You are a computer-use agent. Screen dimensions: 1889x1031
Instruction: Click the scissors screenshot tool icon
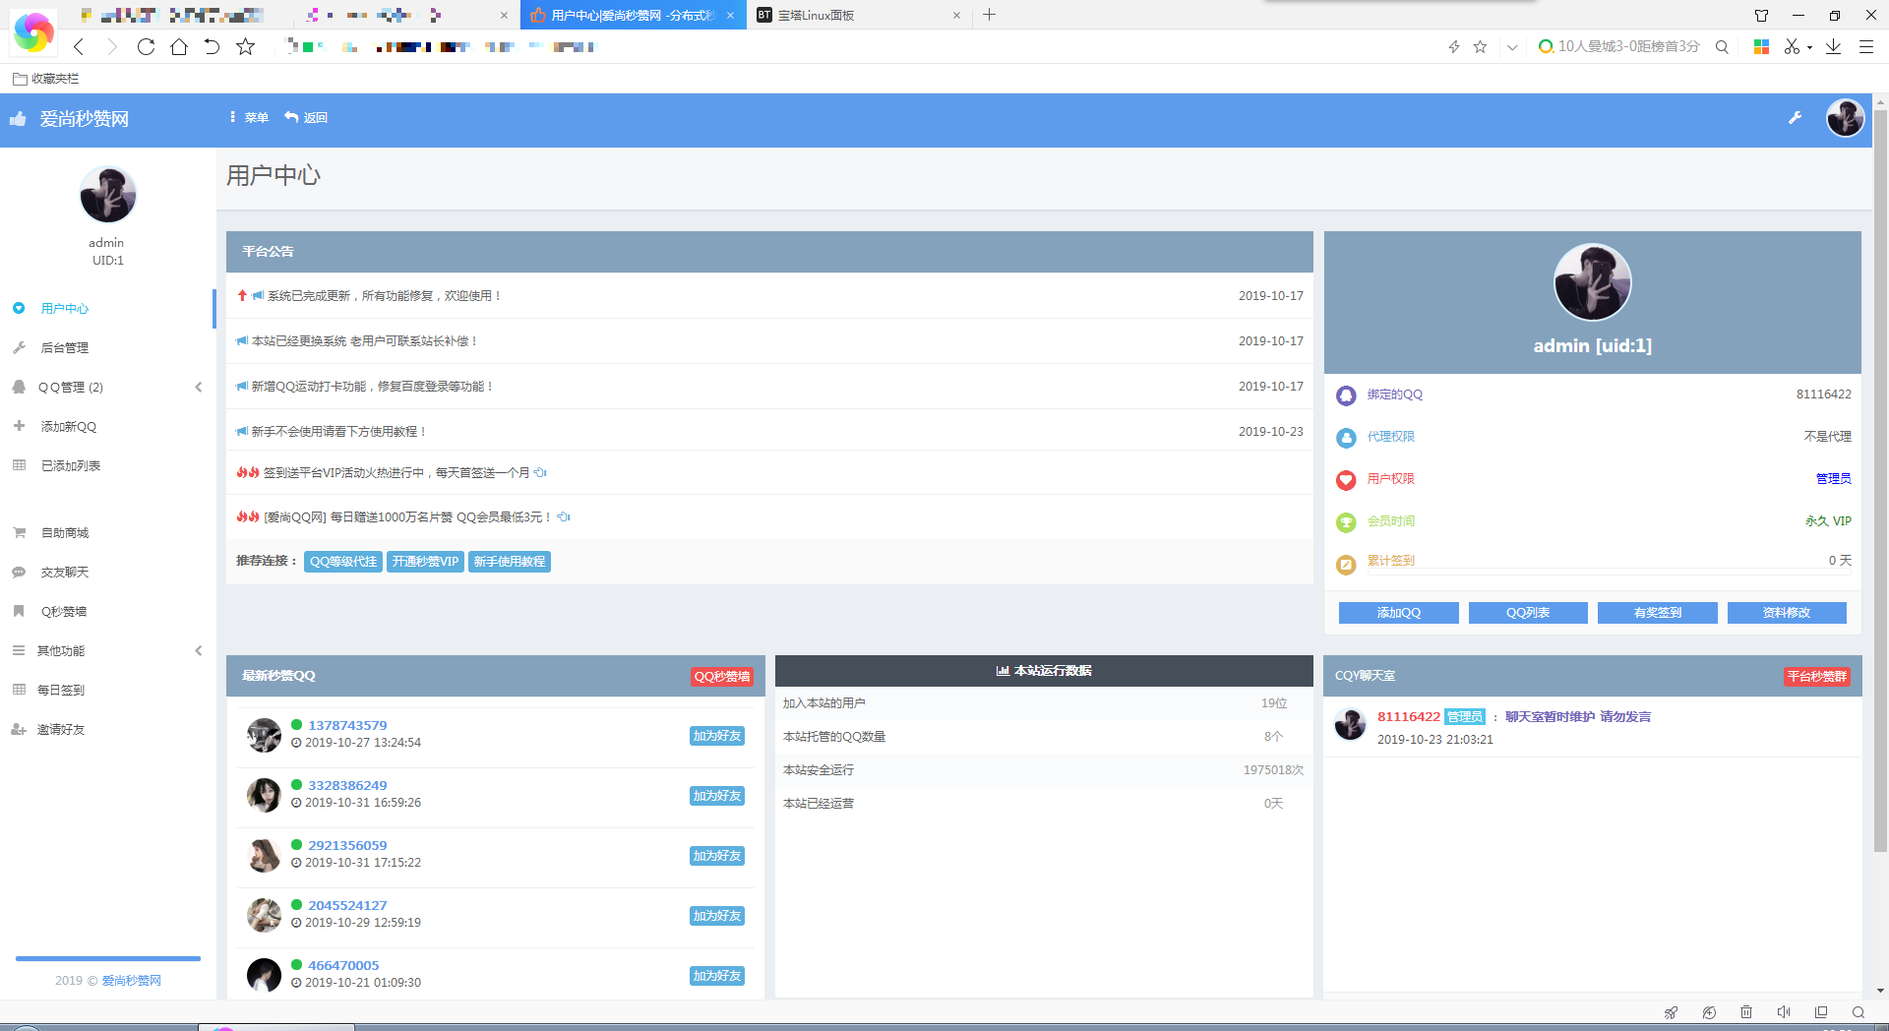1792,46
